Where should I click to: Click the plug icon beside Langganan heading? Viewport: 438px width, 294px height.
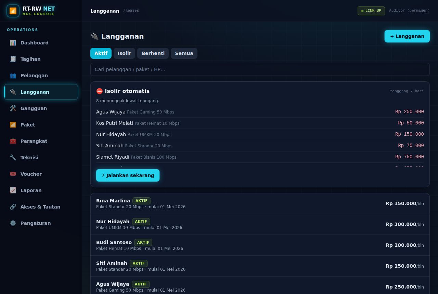tap(94, 36)
